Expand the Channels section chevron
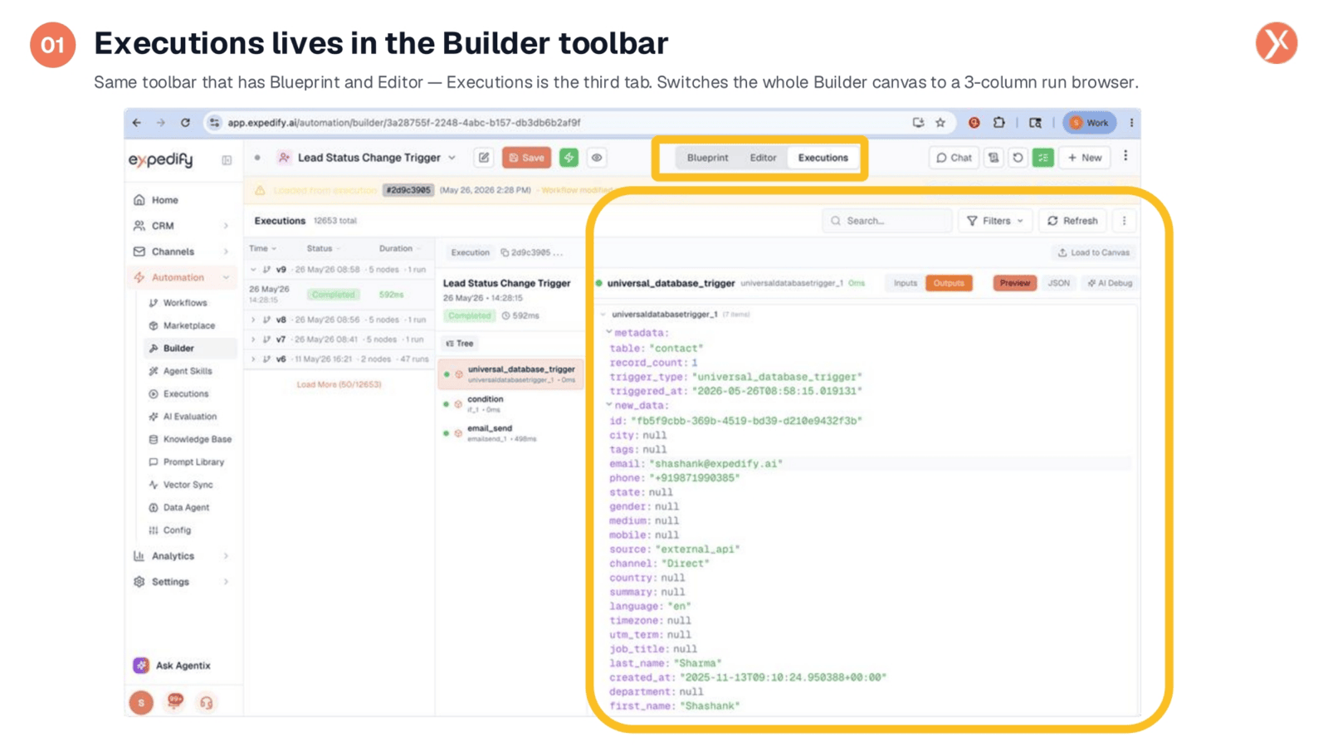The height and width of the screenshot is (747, 1328). (x=226, y=251)
